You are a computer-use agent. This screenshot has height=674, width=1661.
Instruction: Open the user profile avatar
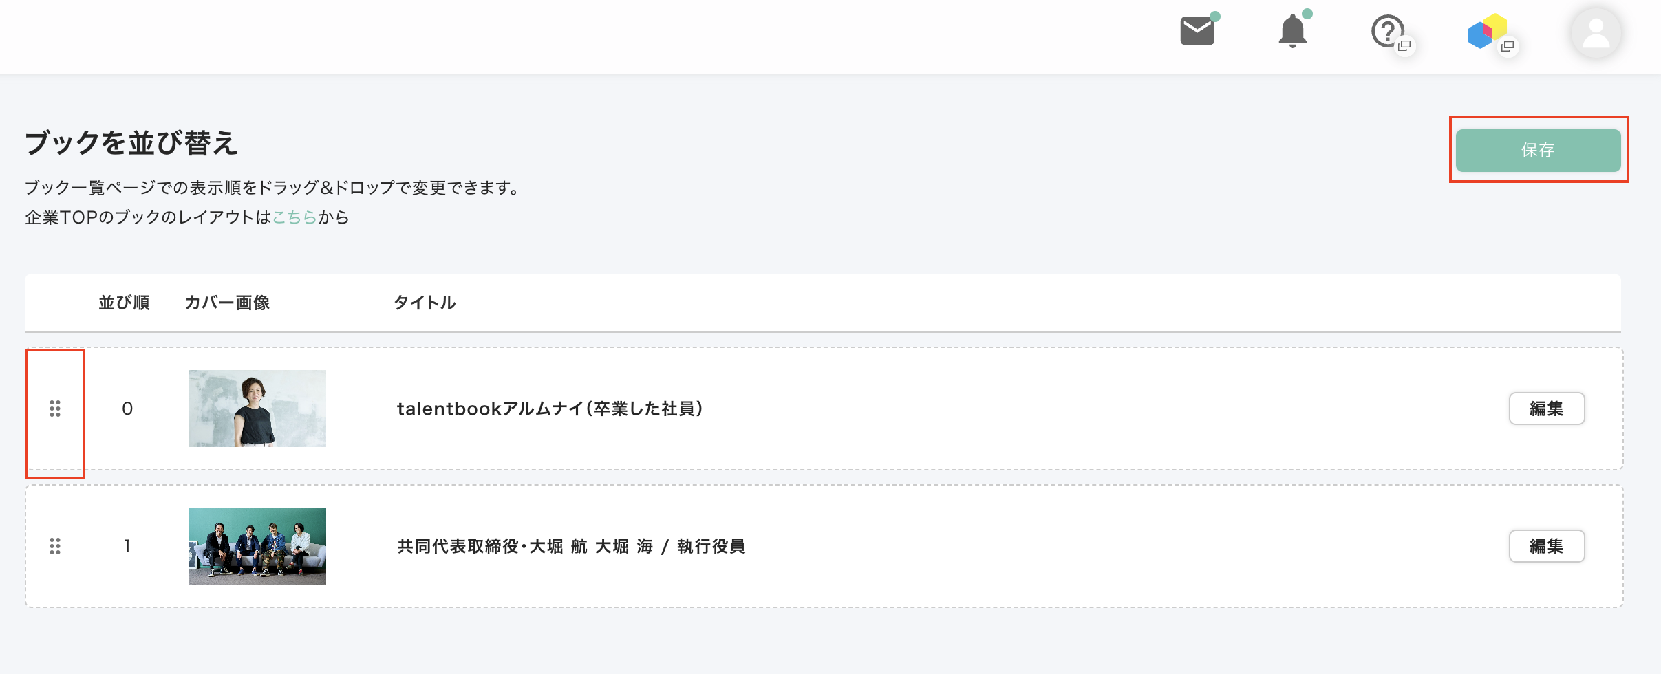click(x=1596, y=33)
